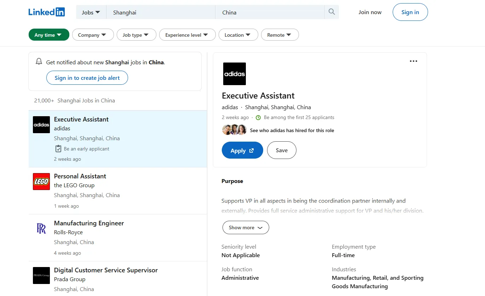485x296 pixels.
Task: Click the Rolls-Royce logo in job list
Action: 41,229
